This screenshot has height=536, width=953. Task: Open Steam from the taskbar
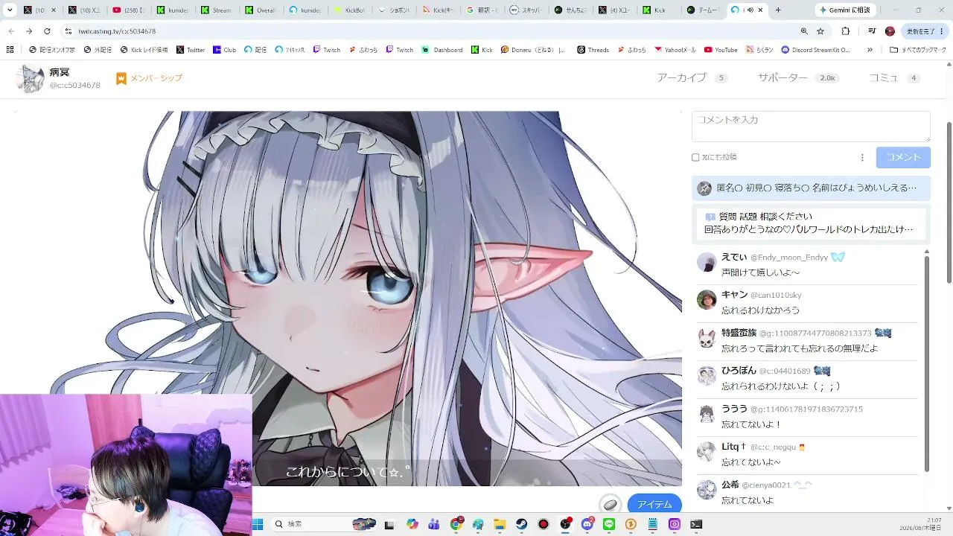[x=522, y=524]
